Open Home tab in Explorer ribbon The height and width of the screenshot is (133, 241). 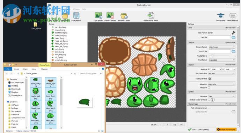17,69
